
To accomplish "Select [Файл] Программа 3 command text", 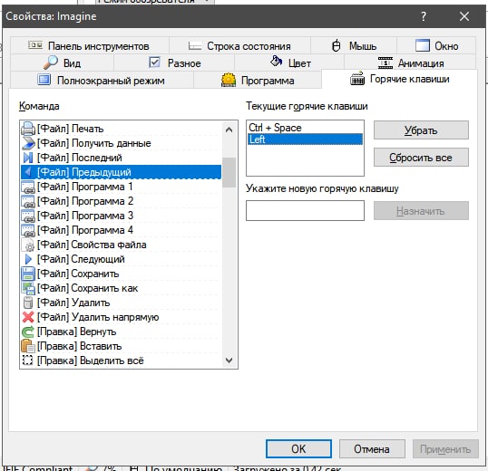I will pyautogui.click(x=85, y=216).
